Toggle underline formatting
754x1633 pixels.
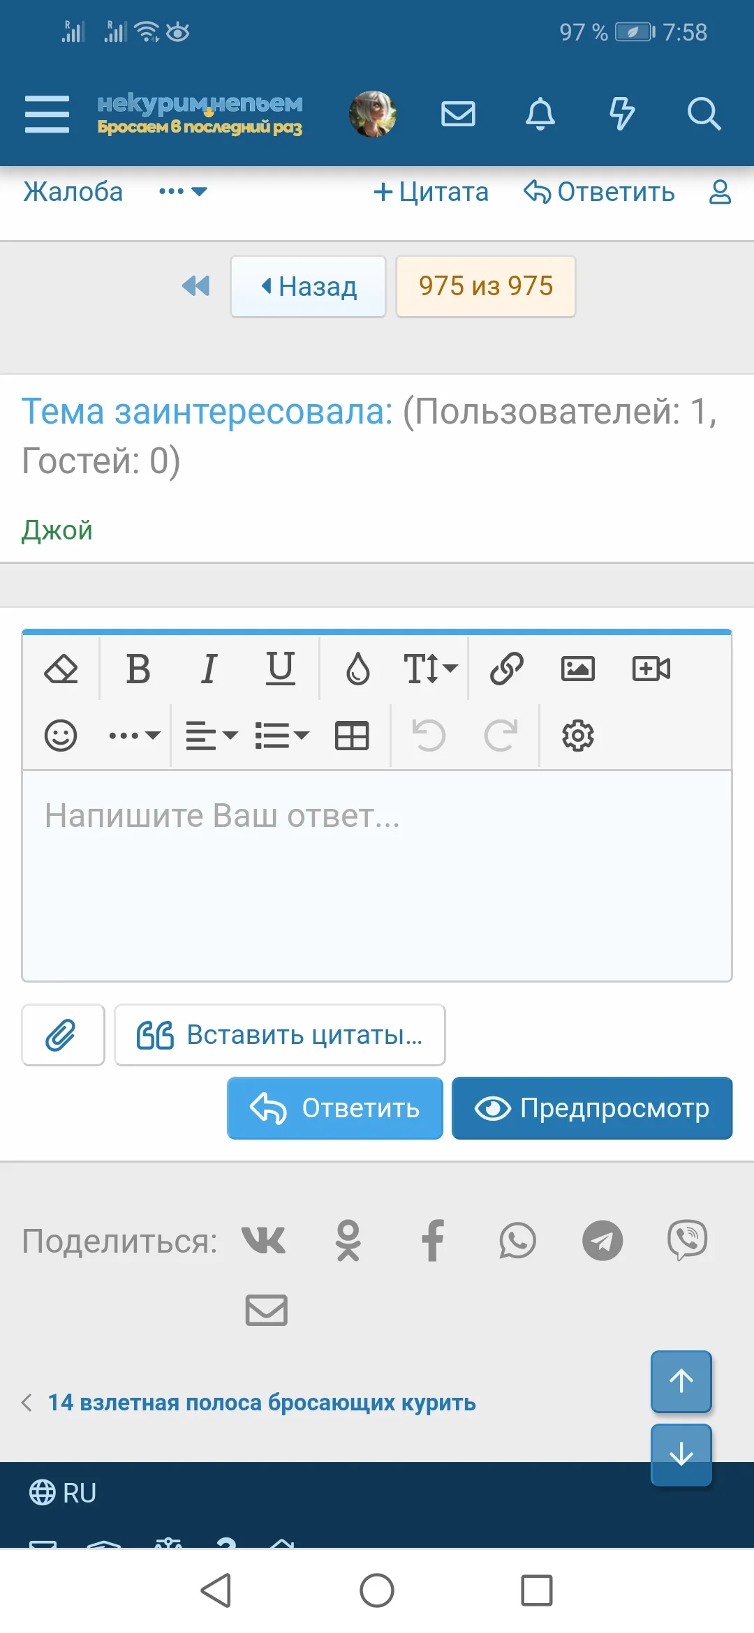[x=280, y=668]
